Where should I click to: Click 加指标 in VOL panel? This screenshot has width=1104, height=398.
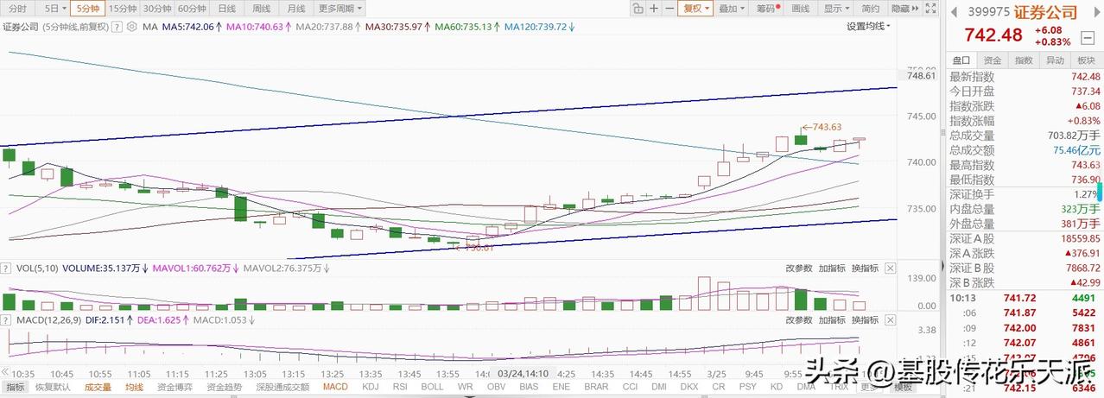(x=832, y=268)
